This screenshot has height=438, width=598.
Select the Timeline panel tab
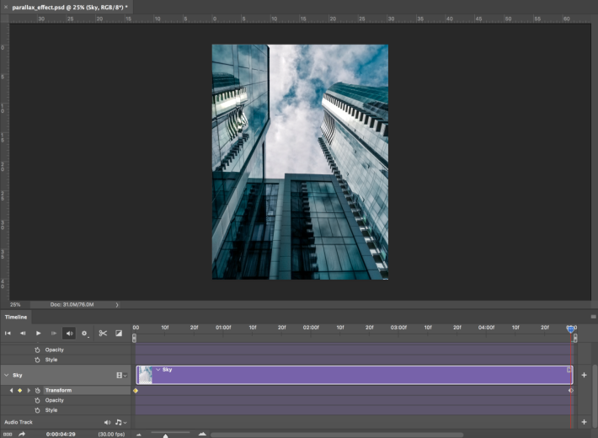(x=16, y=317)
